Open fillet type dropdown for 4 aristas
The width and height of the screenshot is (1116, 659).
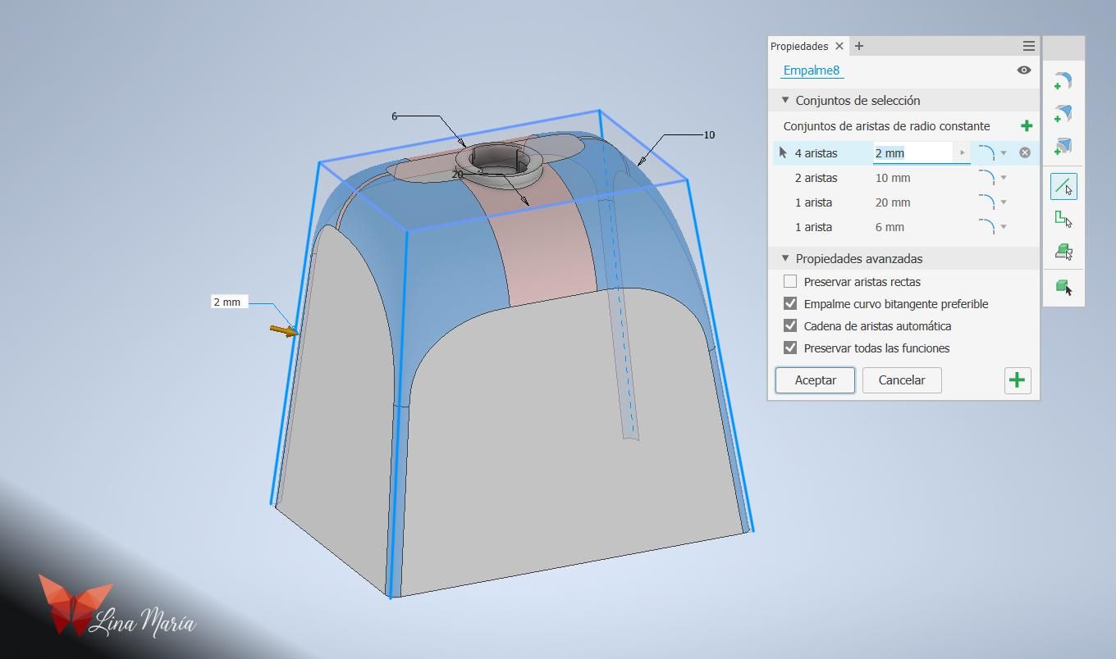[1004, 153]
